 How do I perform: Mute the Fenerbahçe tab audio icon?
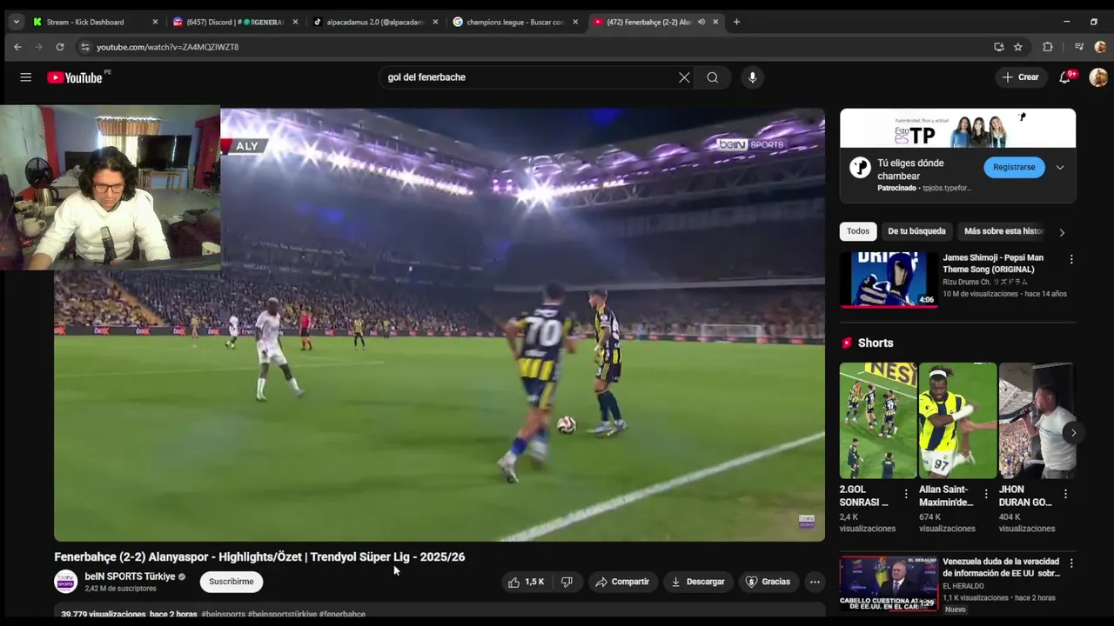(701, 22)
